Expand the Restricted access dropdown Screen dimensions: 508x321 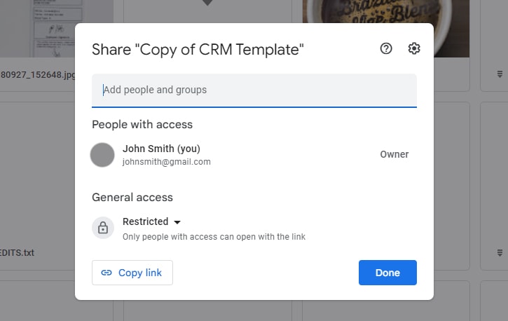(151, 221)
